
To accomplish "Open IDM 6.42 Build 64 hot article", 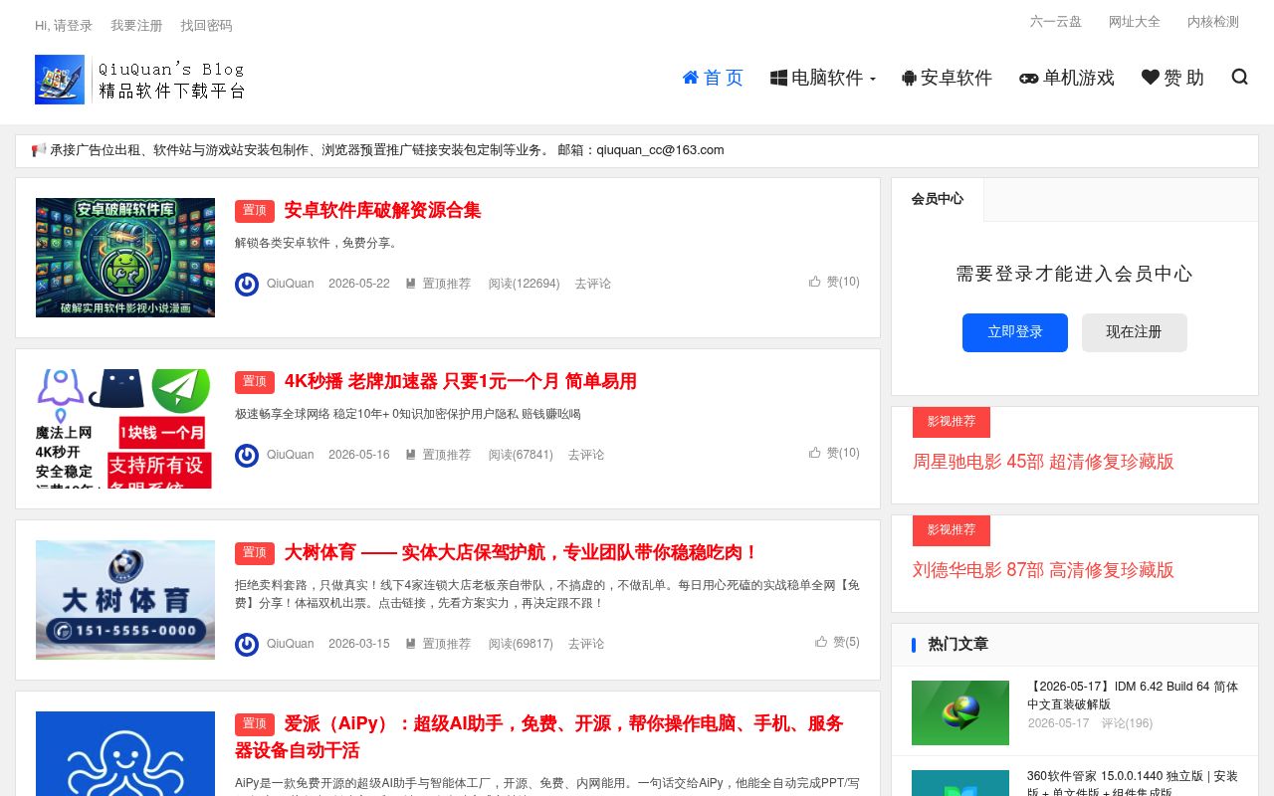I will [x=1133, y=696].
